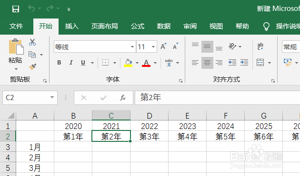Apply red font color with the A
300x176 pixels.
click(x=146, y=63)
